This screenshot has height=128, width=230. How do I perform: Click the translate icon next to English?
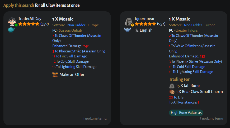(137, 30)
